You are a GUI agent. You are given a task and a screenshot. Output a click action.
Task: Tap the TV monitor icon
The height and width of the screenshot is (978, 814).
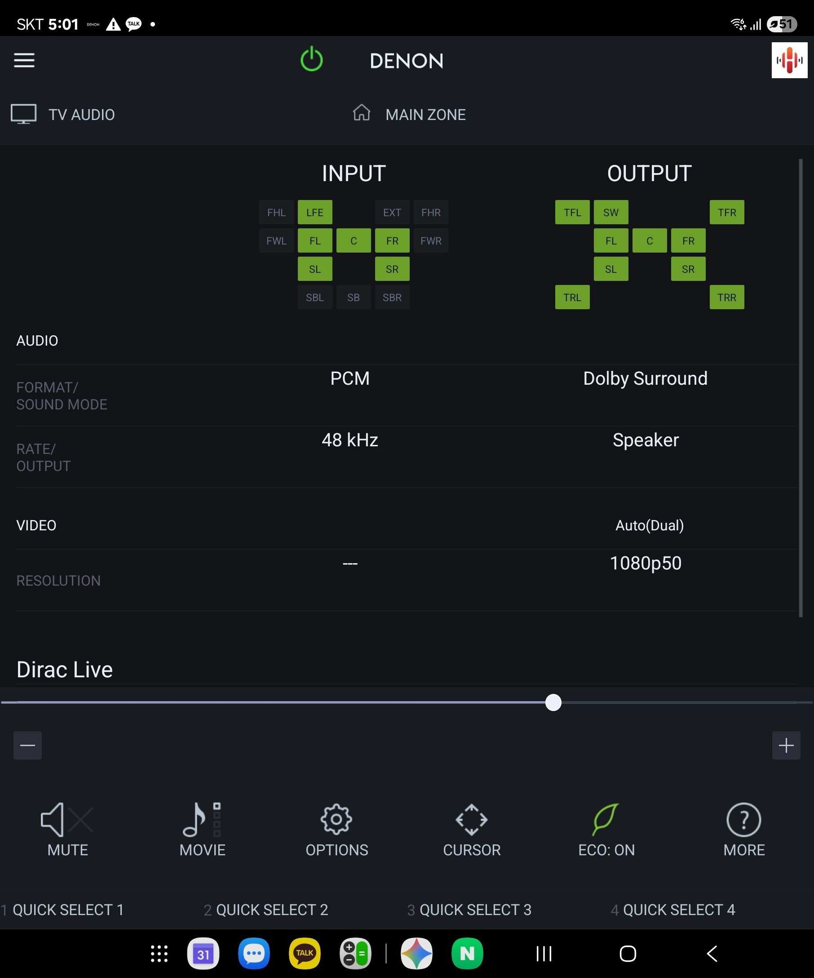[24, 114]
